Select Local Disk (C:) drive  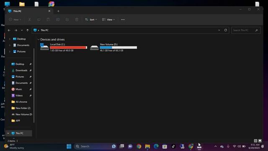click(64, 47)
